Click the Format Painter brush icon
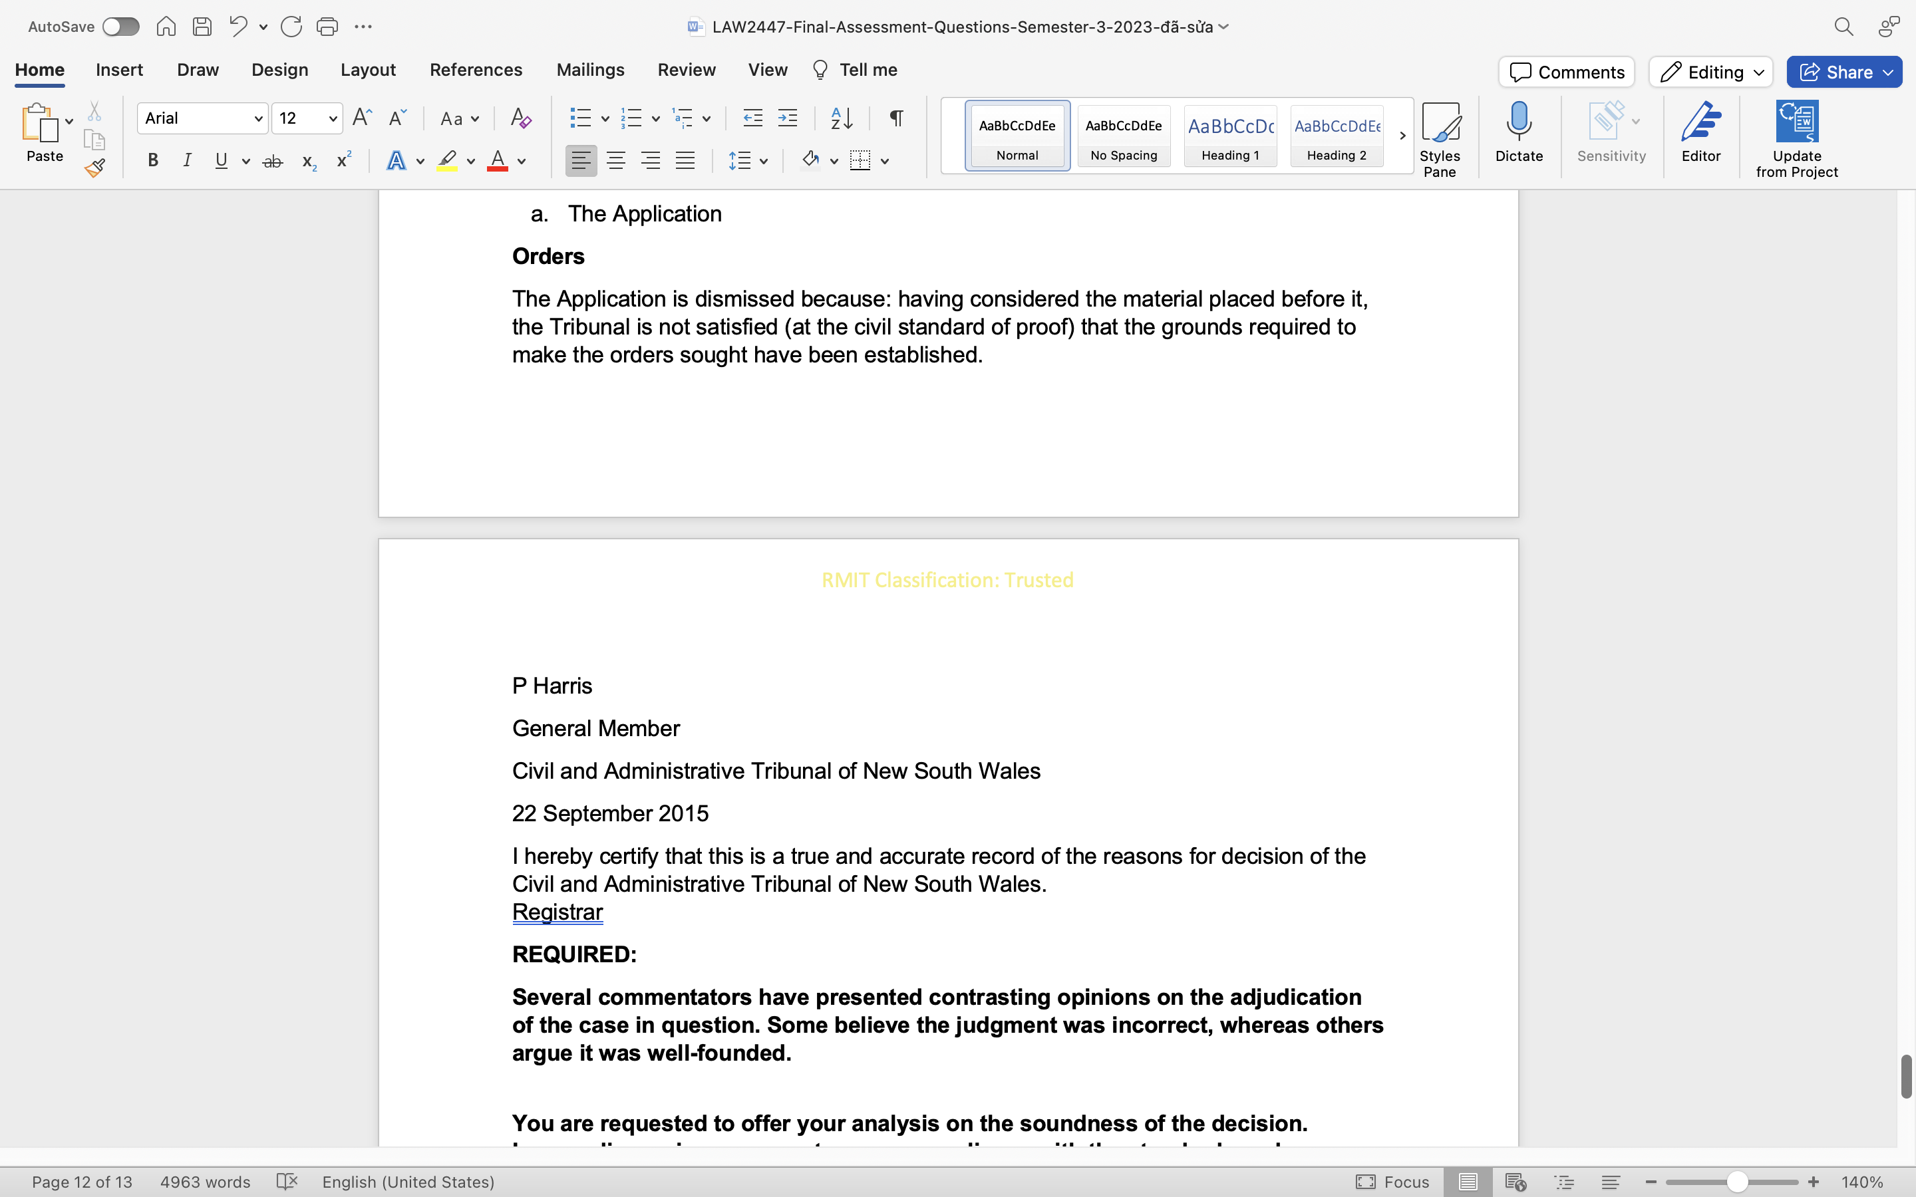 point(95,168)
